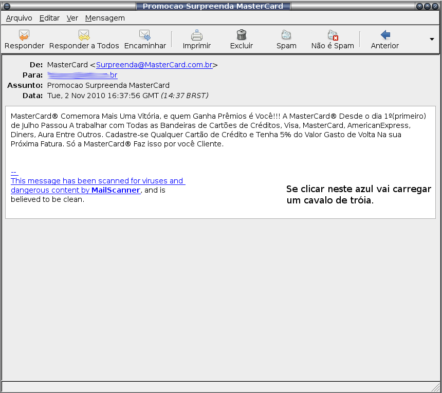Click the Responder a Todos icon
This screenshot has width=442, height=393.
tap(84, 35)
